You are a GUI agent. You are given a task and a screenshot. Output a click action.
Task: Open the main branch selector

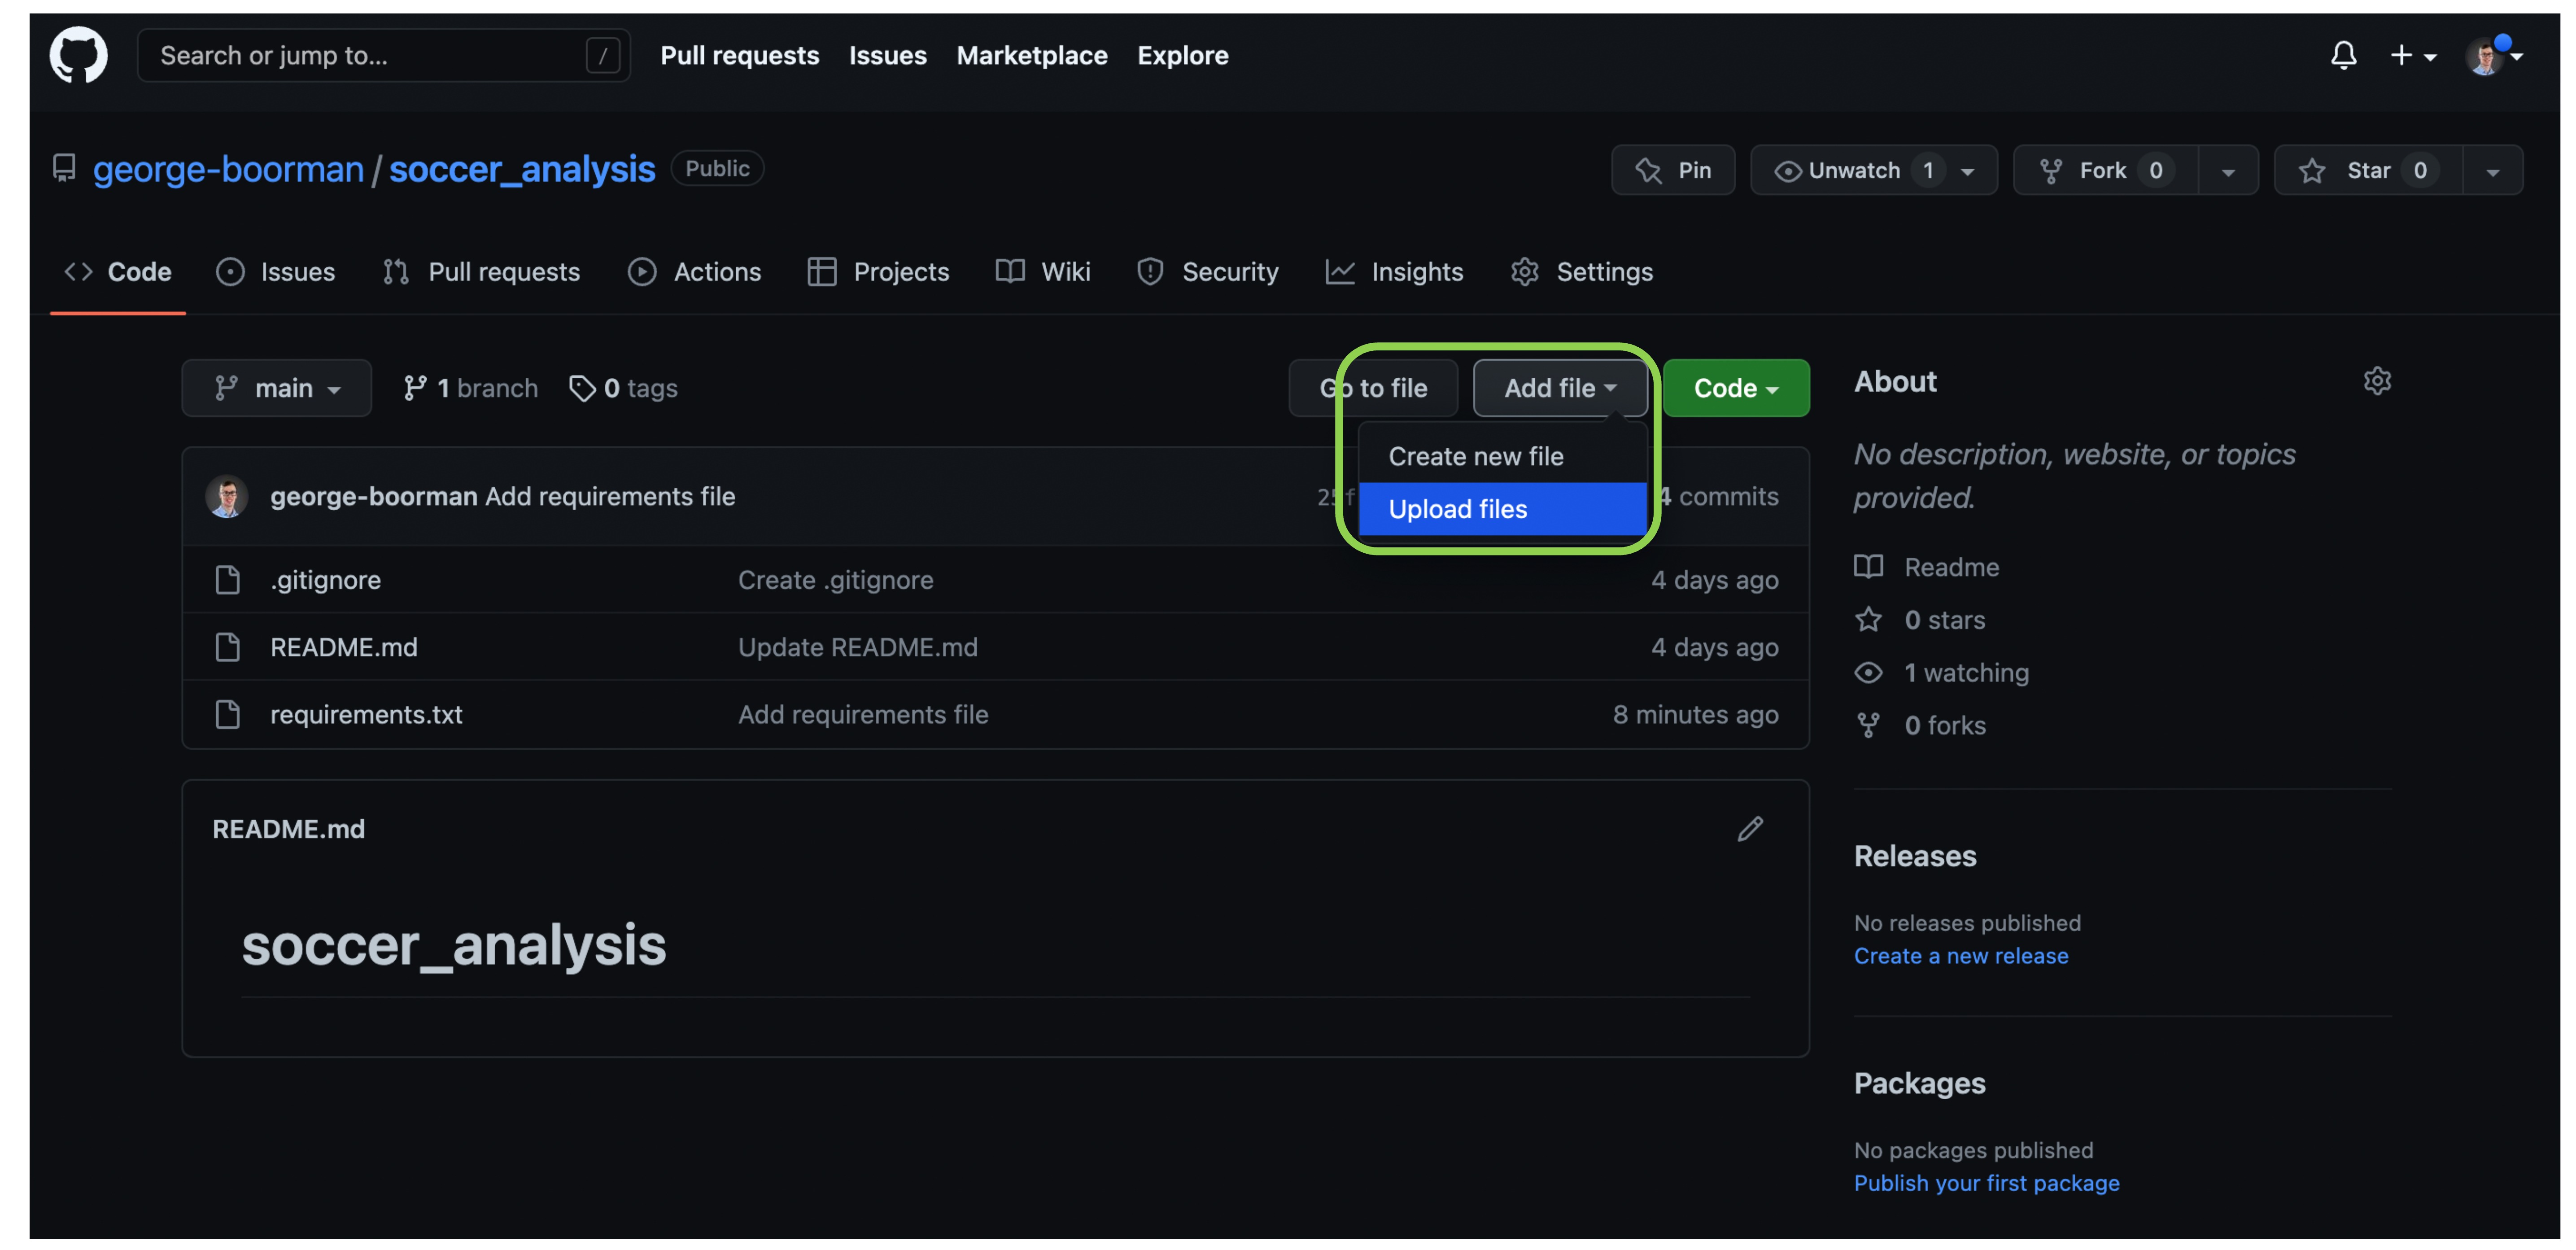click(276, 388)
